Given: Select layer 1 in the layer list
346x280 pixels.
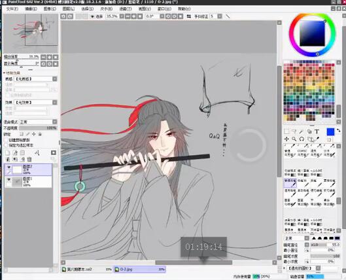Looking at the screenshot, I should coord(28,182).
